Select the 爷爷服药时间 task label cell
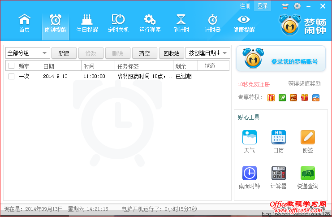Image resolution: width=332 pixels, height=217 pixels. (x=145, y=76)
